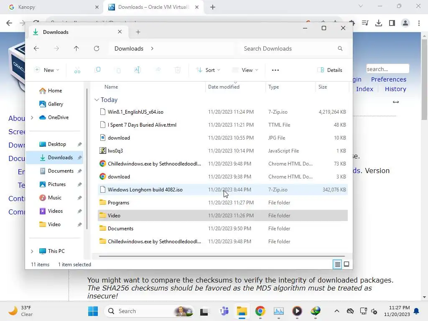Select Gallery in navigation pane
This screenshot has height=321, width=428.
tap(56, 104)
